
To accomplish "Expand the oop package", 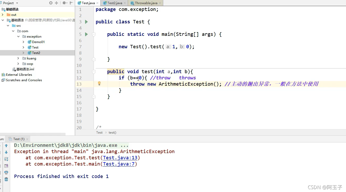I will pyautogui.click(x=18, y=64).
